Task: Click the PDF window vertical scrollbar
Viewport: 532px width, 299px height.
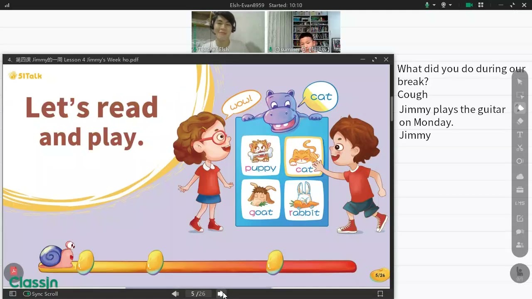Action: (392, 109)
